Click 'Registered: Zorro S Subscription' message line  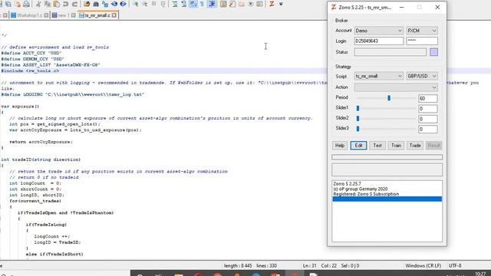point(366,194)
